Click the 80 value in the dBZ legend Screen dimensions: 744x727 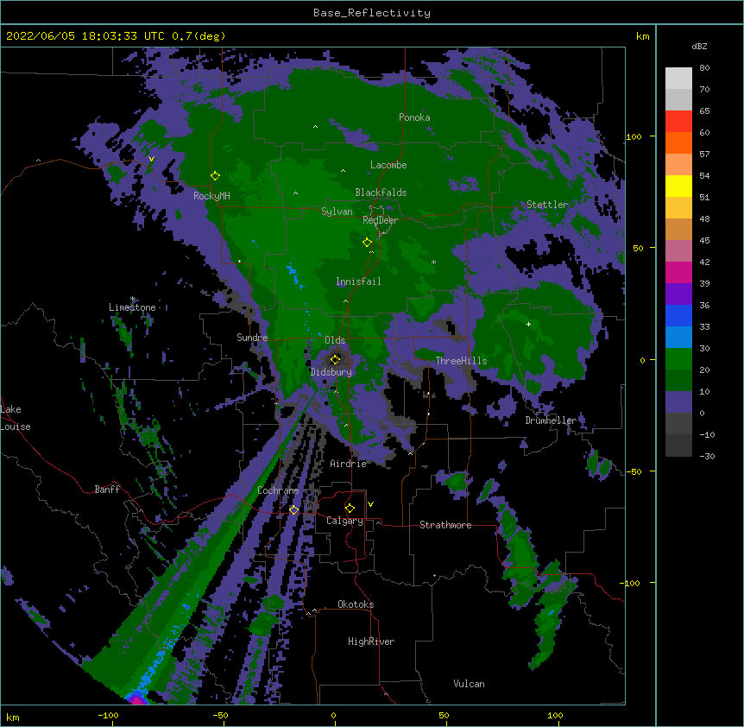tap(704, 68)
